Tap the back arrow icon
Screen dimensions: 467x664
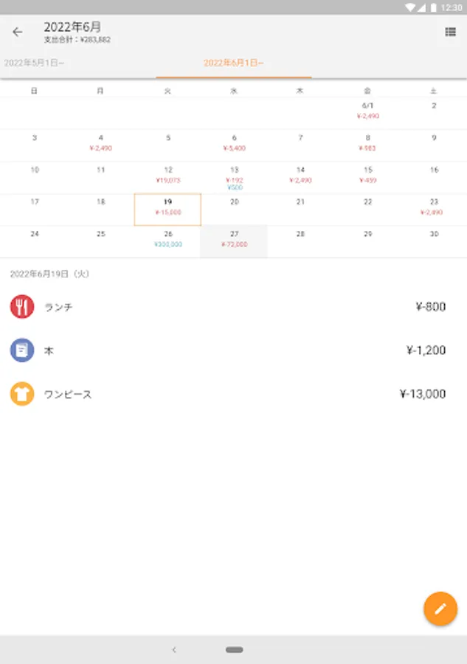[x=18, y=32]
